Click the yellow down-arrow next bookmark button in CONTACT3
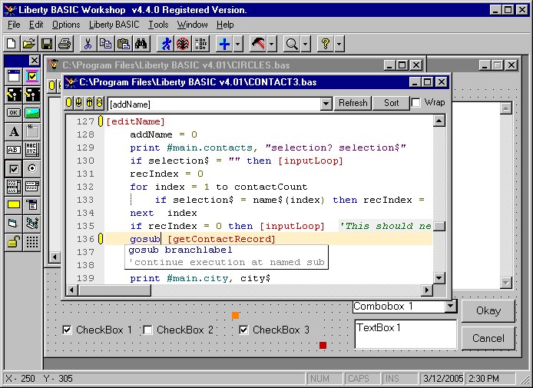Viewport: 533px width, 388px height. (x=79, y=103)
